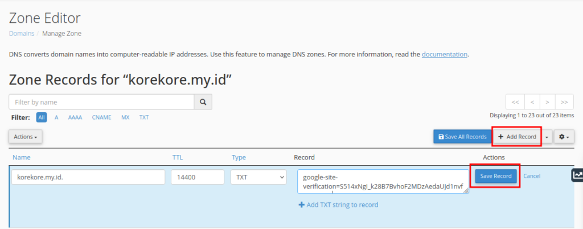Filter records by TXT type
The height and width of the screenshot is (229, 583).
(x=144, y=117)
